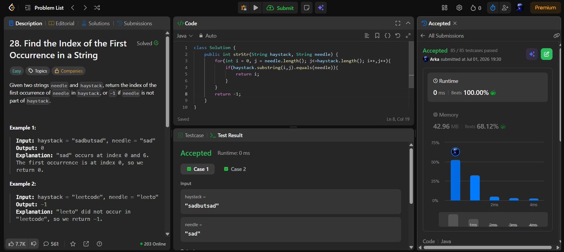The image size is (564, 252).
Task: Open settings gear icon
Action: coord(459,8)
